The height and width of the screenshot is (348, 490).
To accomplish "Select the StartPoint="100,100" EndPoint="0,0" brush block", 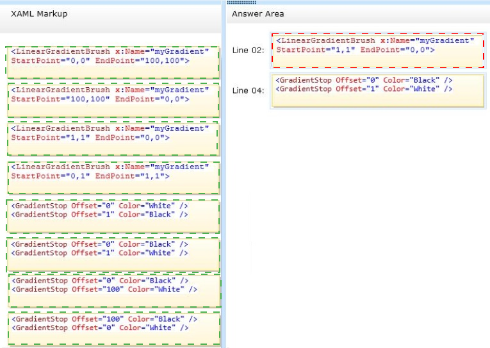I will (113, 101).
